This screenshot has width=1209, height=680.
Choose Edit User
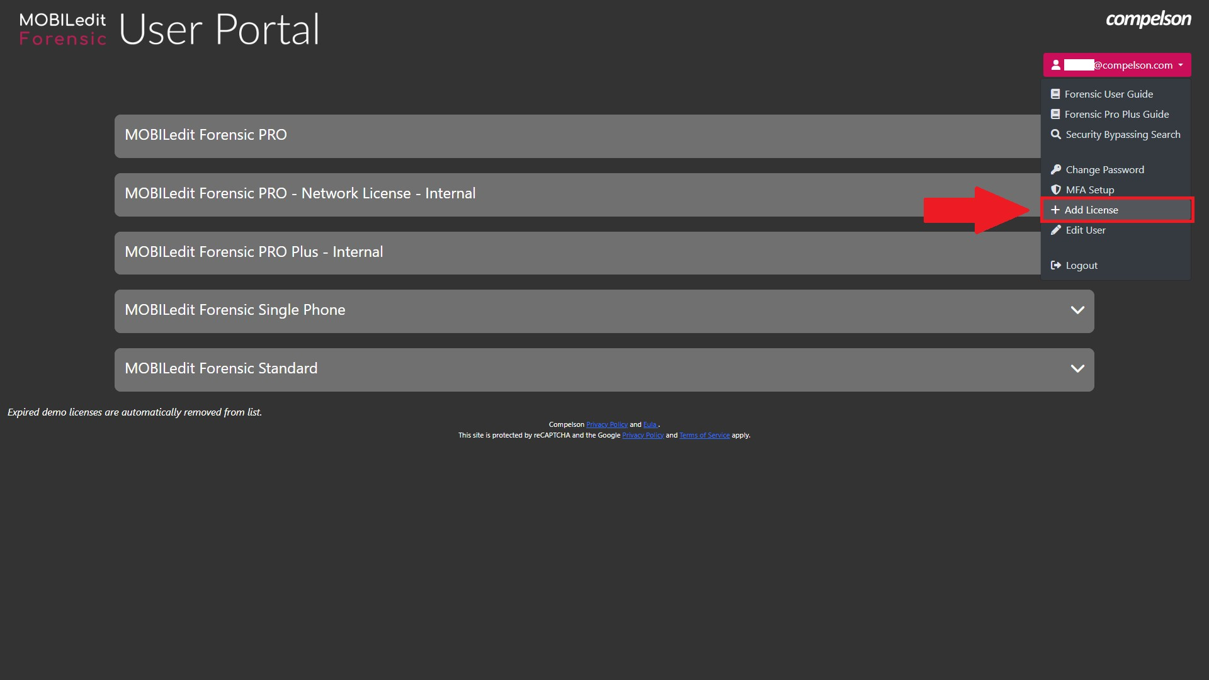1115,230
